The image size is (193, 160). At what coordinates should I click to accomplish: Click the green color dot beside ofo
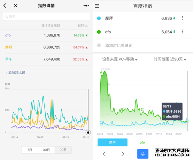[x=99, y=32]
